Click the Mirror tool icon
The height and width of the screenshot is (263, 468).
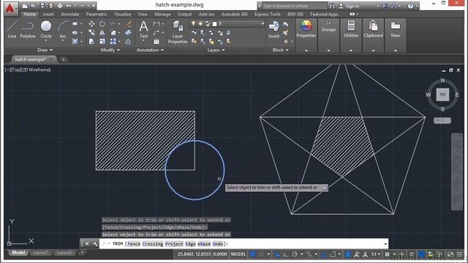click(x=102, y=32)
